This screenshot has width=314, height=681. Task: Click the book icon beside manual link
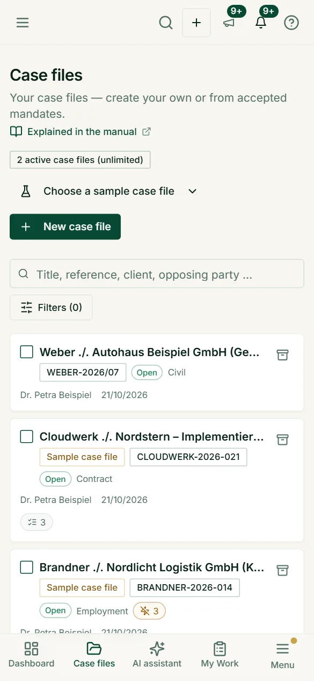[16, 132]
